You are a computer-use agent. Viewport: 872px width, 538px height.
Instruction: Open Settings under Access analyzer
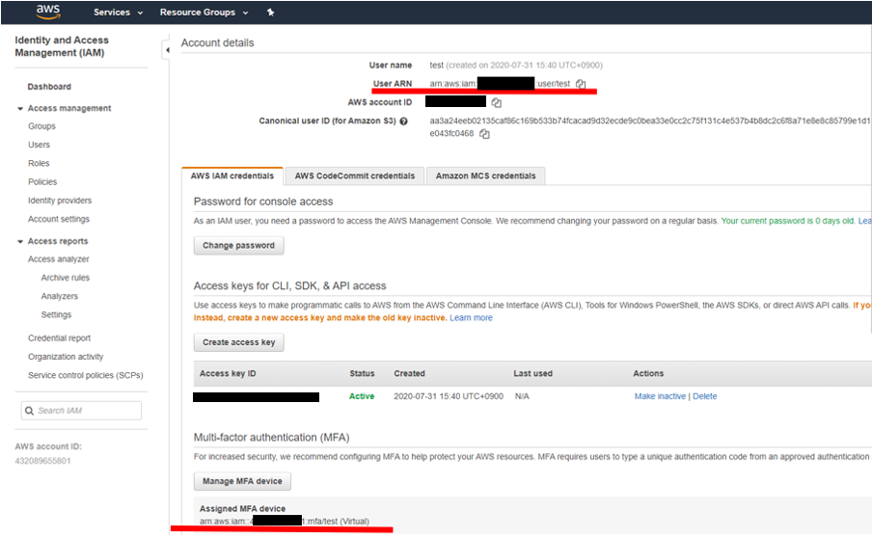tap(56, 314)
